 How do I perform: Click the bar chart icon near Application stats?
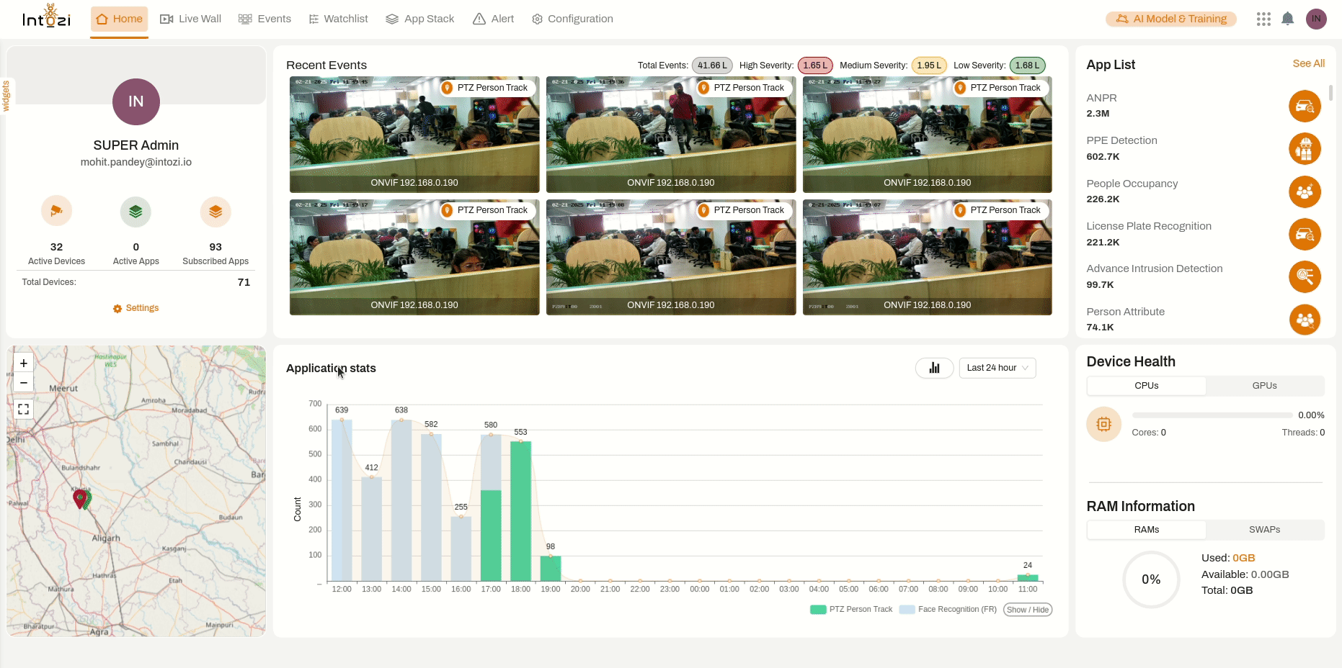tap(934, 368)
